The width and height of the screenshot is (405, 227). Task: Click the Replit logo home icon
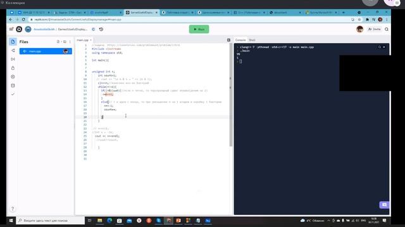(19, 30)
